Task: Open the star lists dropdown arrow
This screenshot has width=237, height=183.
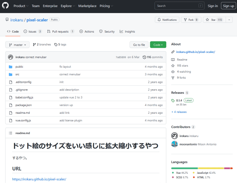Action: point(229,20)
